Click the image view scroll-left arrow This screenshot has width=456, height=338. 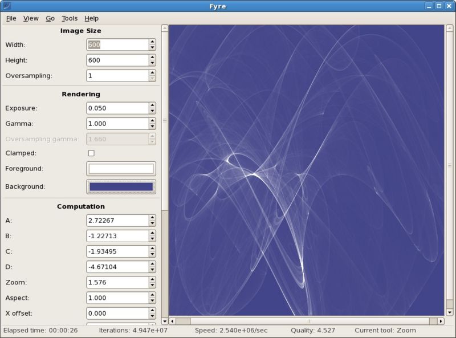coord(173,321)
